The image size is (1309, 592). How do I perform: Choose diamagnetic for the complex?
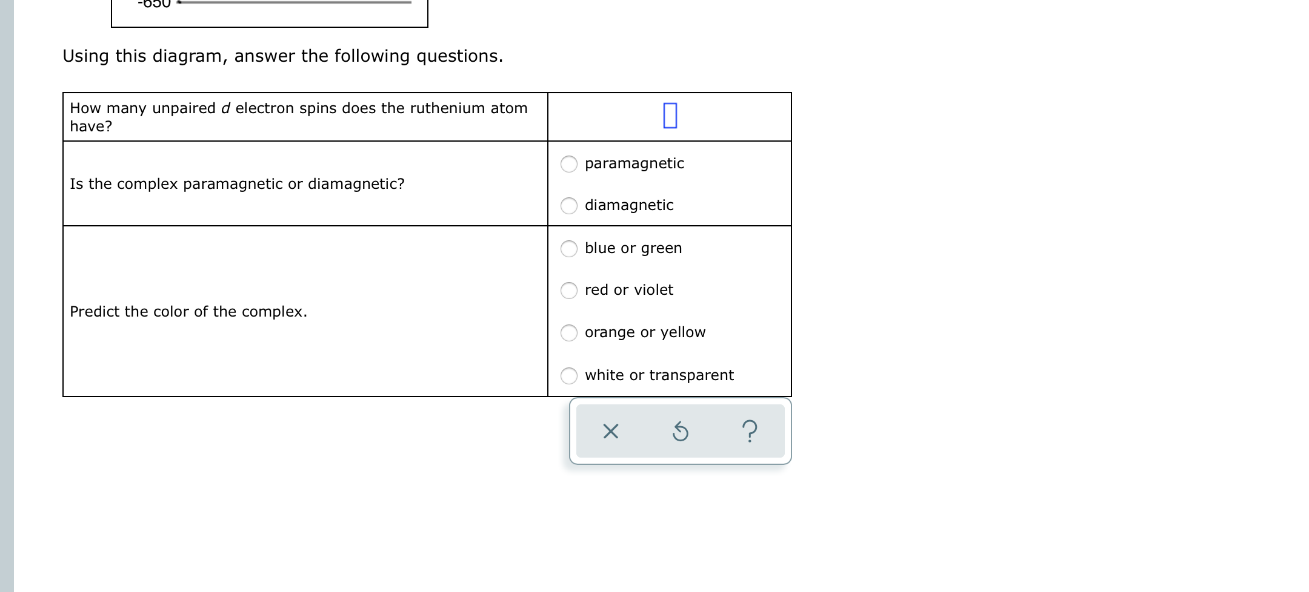point(568,206)
